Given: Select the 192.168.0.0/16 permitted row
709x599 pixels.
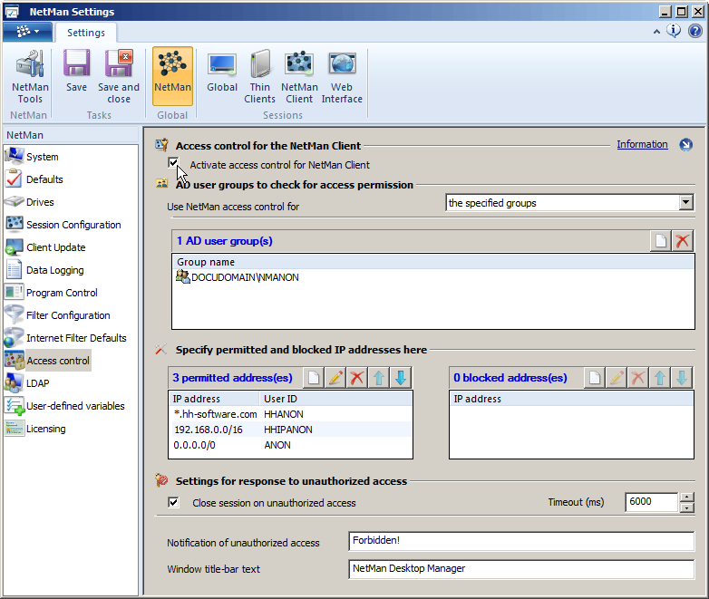Looking at the screenshot, I should (x=290, y=430).
